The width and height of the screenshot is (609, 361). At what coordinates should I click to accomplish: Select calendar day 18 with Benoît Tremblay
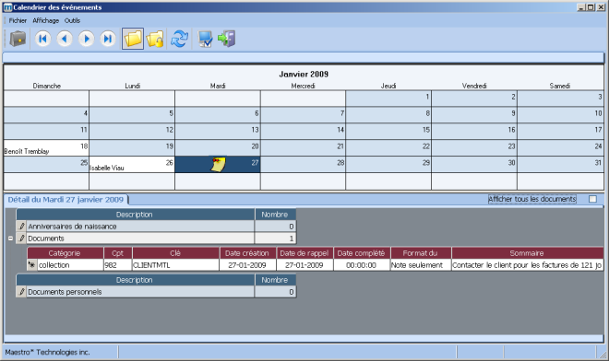pos(47,148)
